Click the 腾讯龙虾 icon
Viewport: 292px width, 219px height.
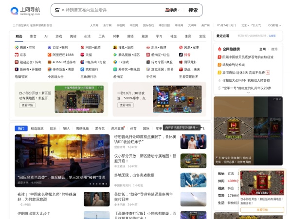[181, 62]
